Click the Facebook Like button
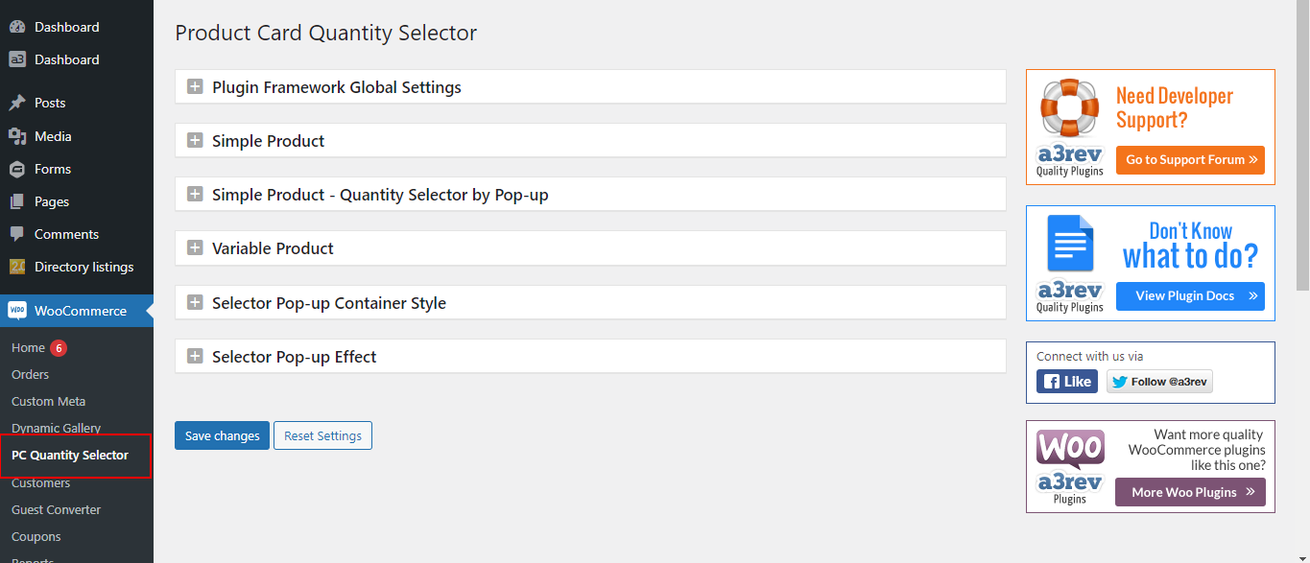The height and width of the screenshot is (563, 1310). pos(1067,382)
